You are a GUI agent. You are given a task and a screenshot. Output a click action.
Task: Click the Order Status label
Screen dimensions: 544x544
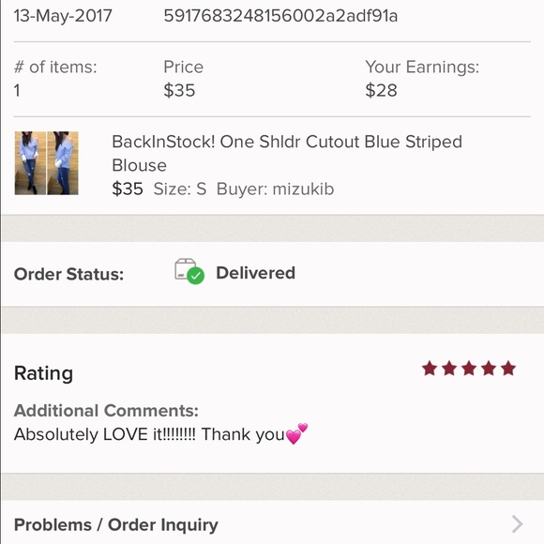(68, 274)
